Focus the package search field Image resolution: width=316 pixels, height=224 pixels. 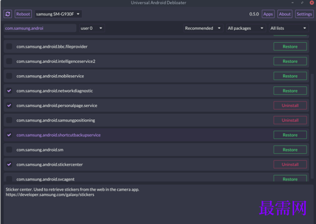click(40, 28)
